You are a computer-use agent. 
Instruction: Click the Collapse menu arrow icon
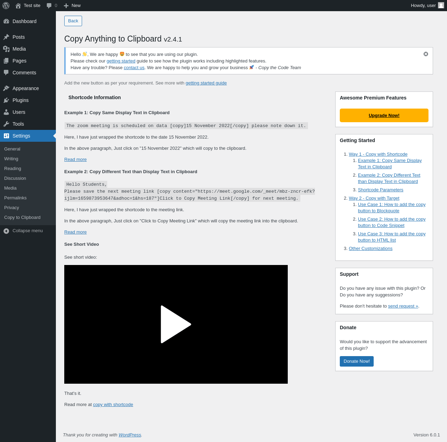coord(6,231)
